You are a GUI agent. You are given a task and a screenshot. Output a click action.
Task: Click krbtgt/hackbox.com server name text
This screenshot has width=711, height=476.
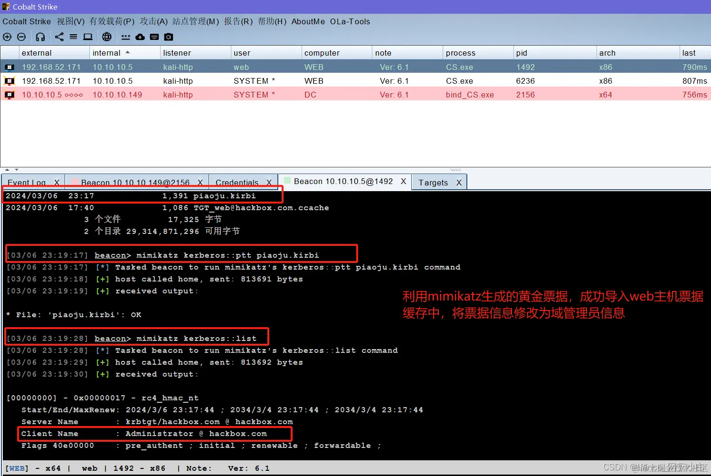coord(173,422)
